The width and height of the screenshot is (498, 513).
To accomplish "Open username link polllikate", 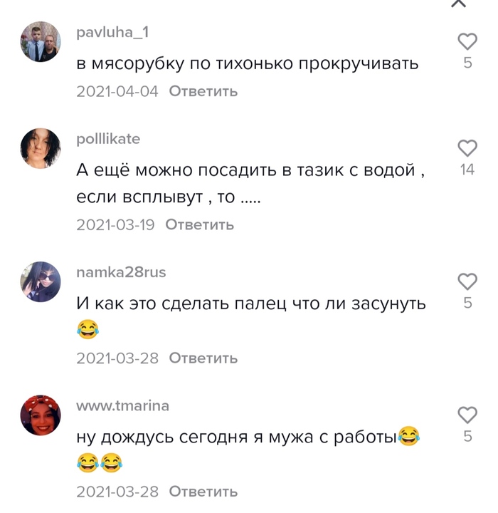I will (x=108, y=140).
